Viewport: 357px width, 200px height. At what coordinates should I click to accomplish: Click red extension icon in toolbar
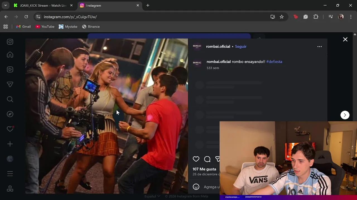point(296,17)
